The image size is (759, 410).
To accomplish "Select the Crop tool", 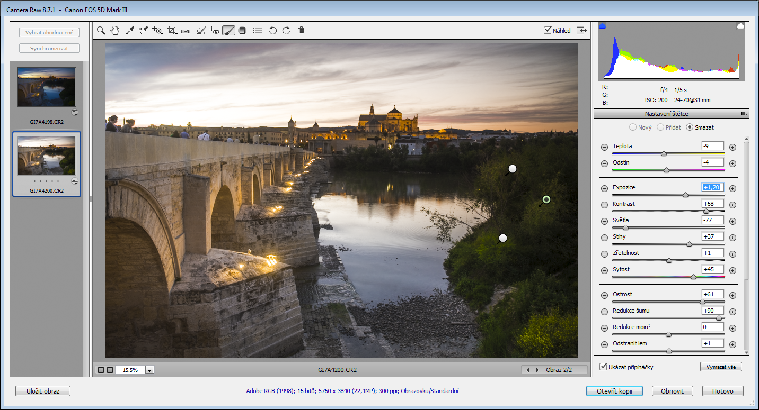I will coord(172,31).
